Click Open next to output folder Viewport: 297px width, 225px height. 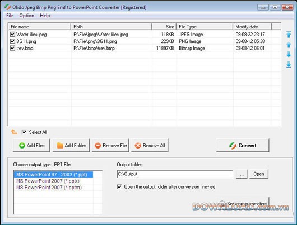tap(259, 174)
